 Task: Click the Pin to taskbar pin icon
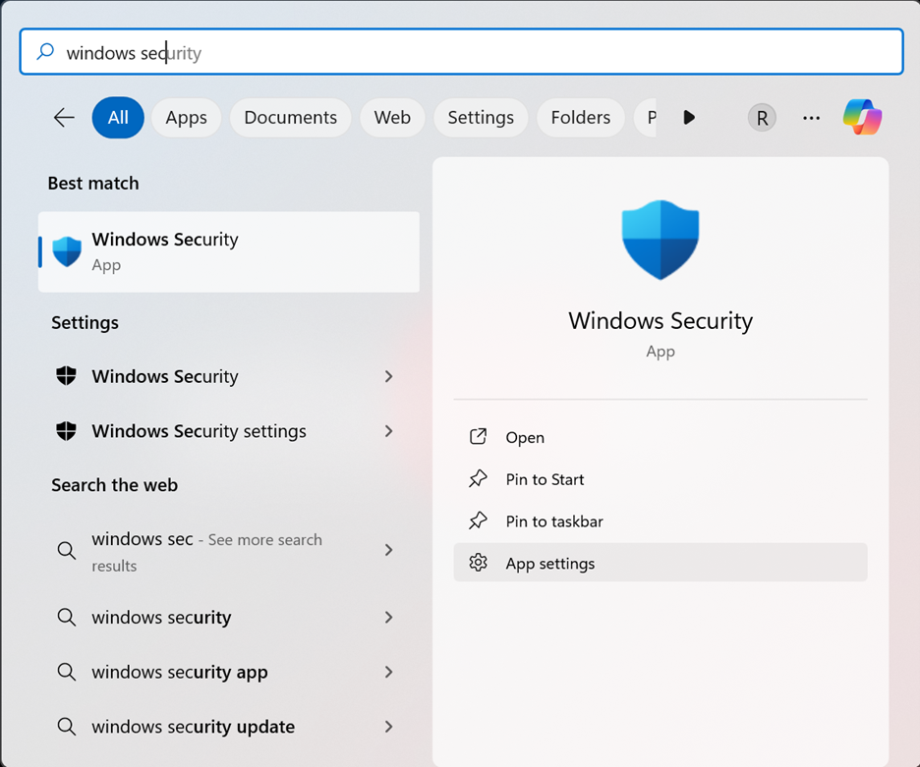tap(479, 520)
